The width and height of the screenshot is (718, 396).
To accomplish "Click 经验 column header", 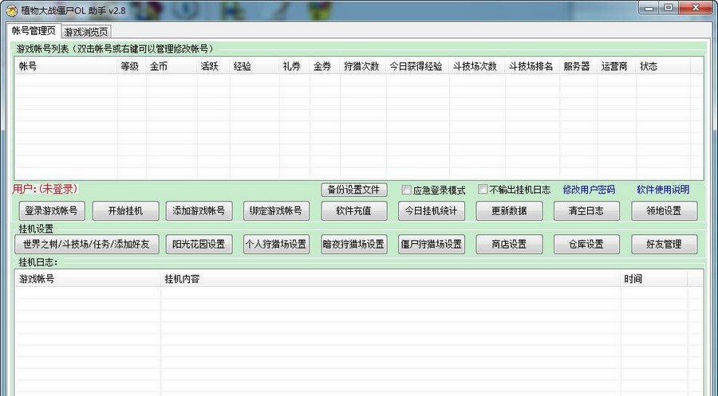I will (254, 66).
